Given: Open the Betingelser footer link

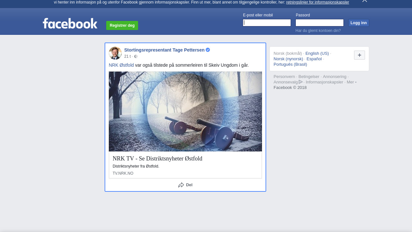Looking at the screenshot, I should (x=309, y=77).
